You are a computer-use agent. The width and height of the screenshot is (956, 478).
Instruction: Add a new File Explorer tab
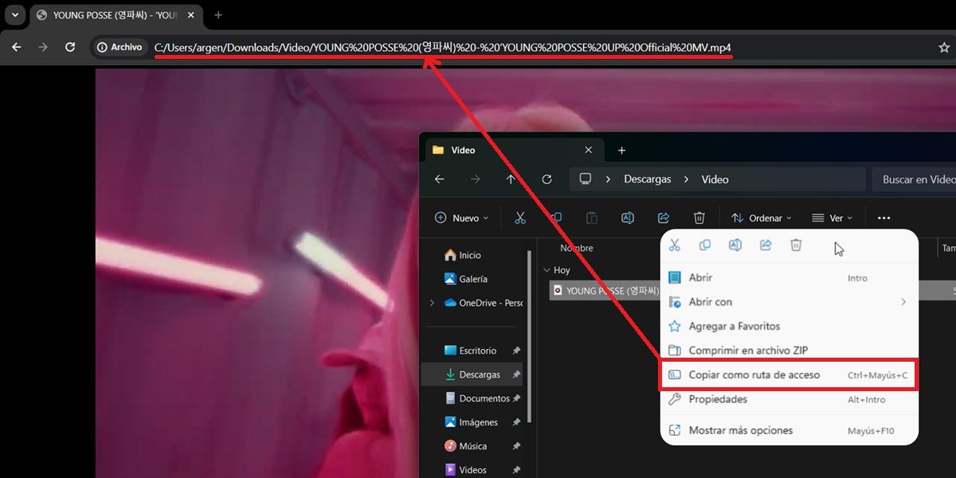622,150
